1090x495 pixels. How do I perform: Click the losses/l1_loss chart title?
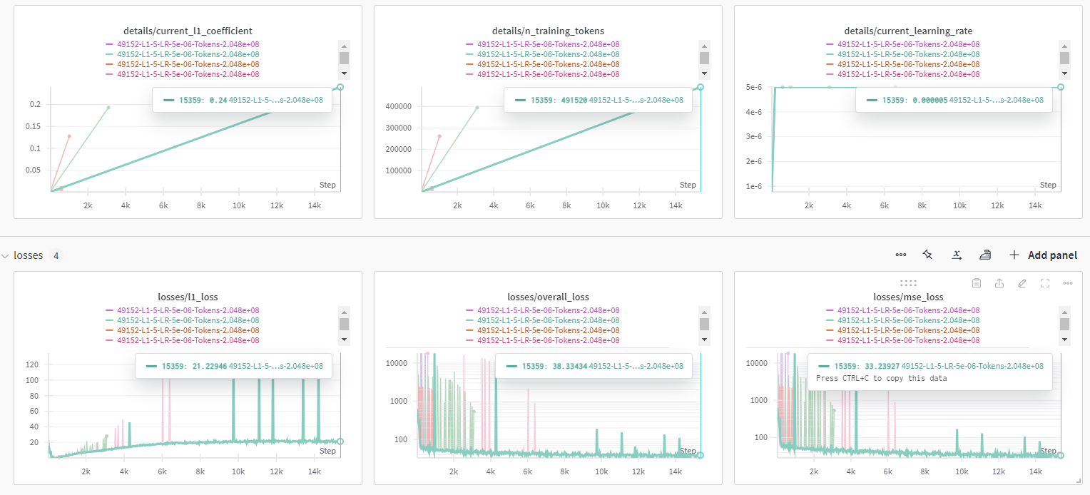188,297
